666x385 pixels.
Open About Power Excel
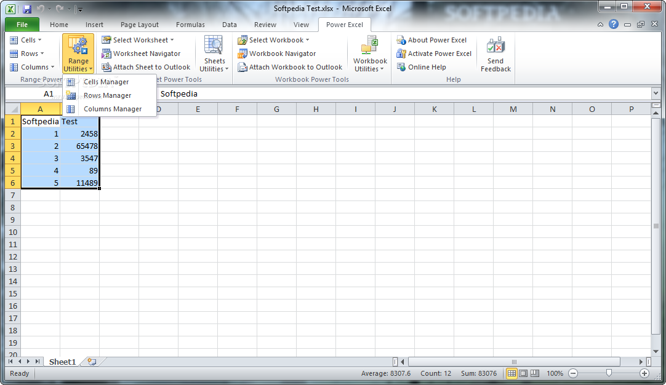point(431,40)
